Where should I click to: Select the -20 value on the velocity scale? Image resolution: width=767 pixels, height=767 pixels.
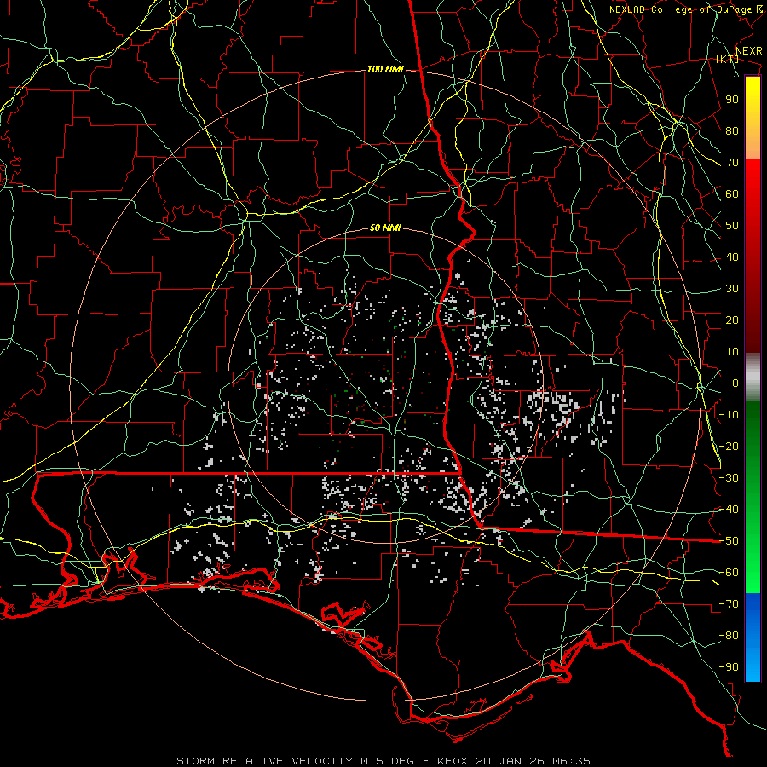coord(729,447)
